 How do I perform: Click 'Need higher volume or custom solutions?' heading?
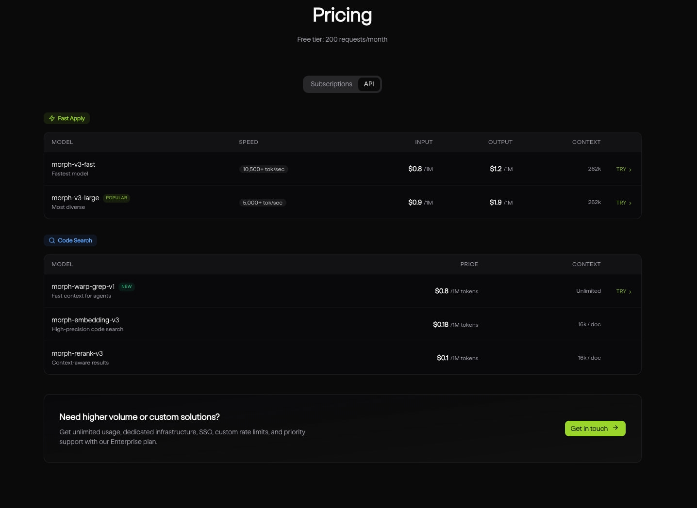tap(139, 417)
